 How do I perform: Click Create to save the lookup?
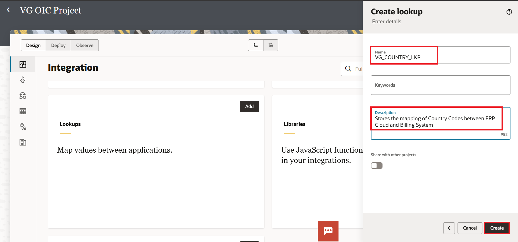[x=497, y=228]
